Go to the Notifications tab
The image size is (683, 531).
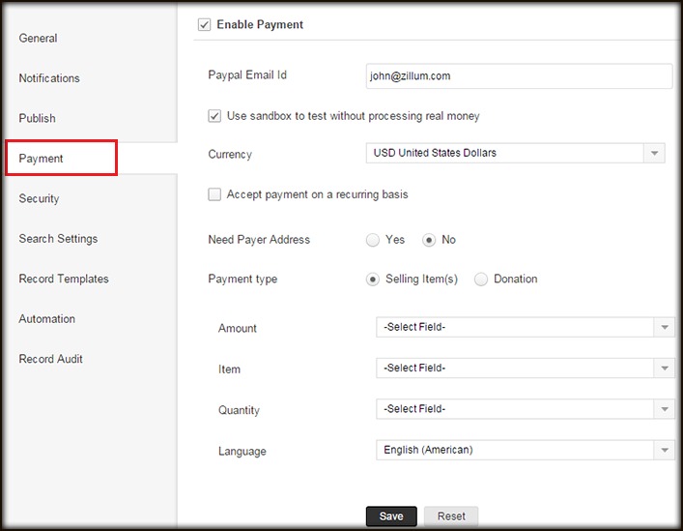49,78
